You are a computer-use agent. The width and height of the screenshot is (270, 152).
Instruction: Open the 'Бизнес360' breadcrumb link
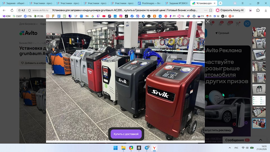[x=26, y=43]
